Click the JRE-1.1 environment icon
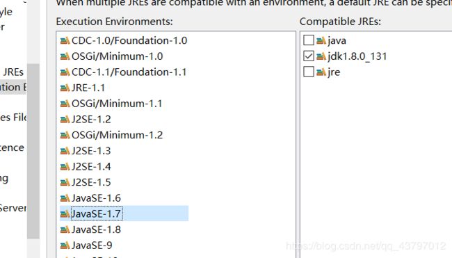The height and width of the screenshot is (258, 452). pyautogui.click(x=65, y=88)
